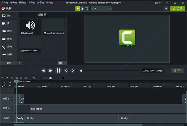Click the next frame playback button
Image resolution: width=187 pixels, height=126 pixels.
click(x=50, y=71)
